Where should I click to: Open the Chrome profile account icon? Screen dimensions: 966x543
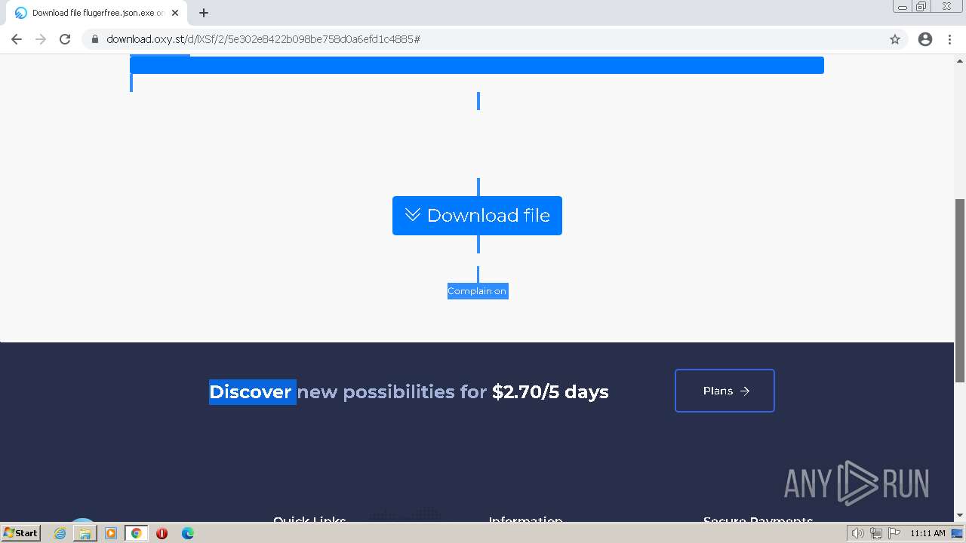(x=925, y=39)
